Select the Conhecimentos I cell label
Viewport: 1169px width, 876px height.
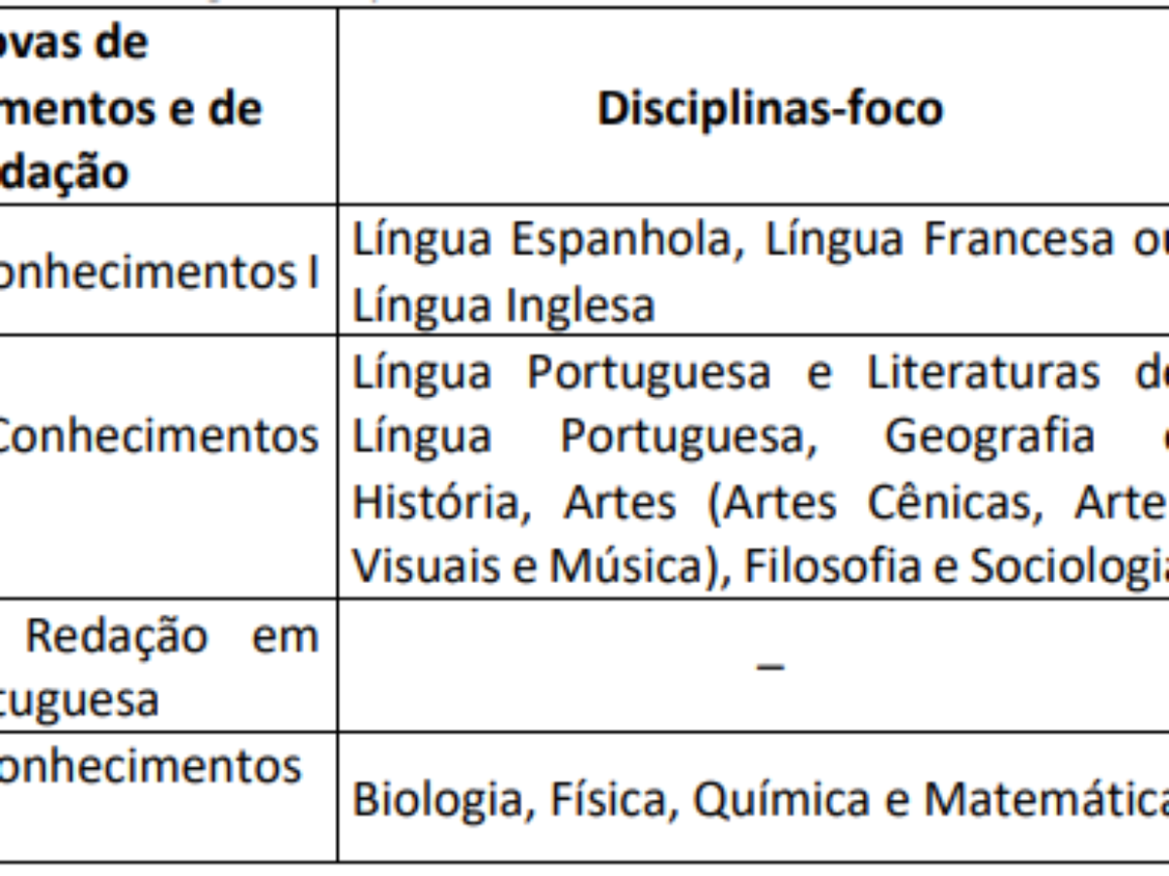click(x=160, y=274)
